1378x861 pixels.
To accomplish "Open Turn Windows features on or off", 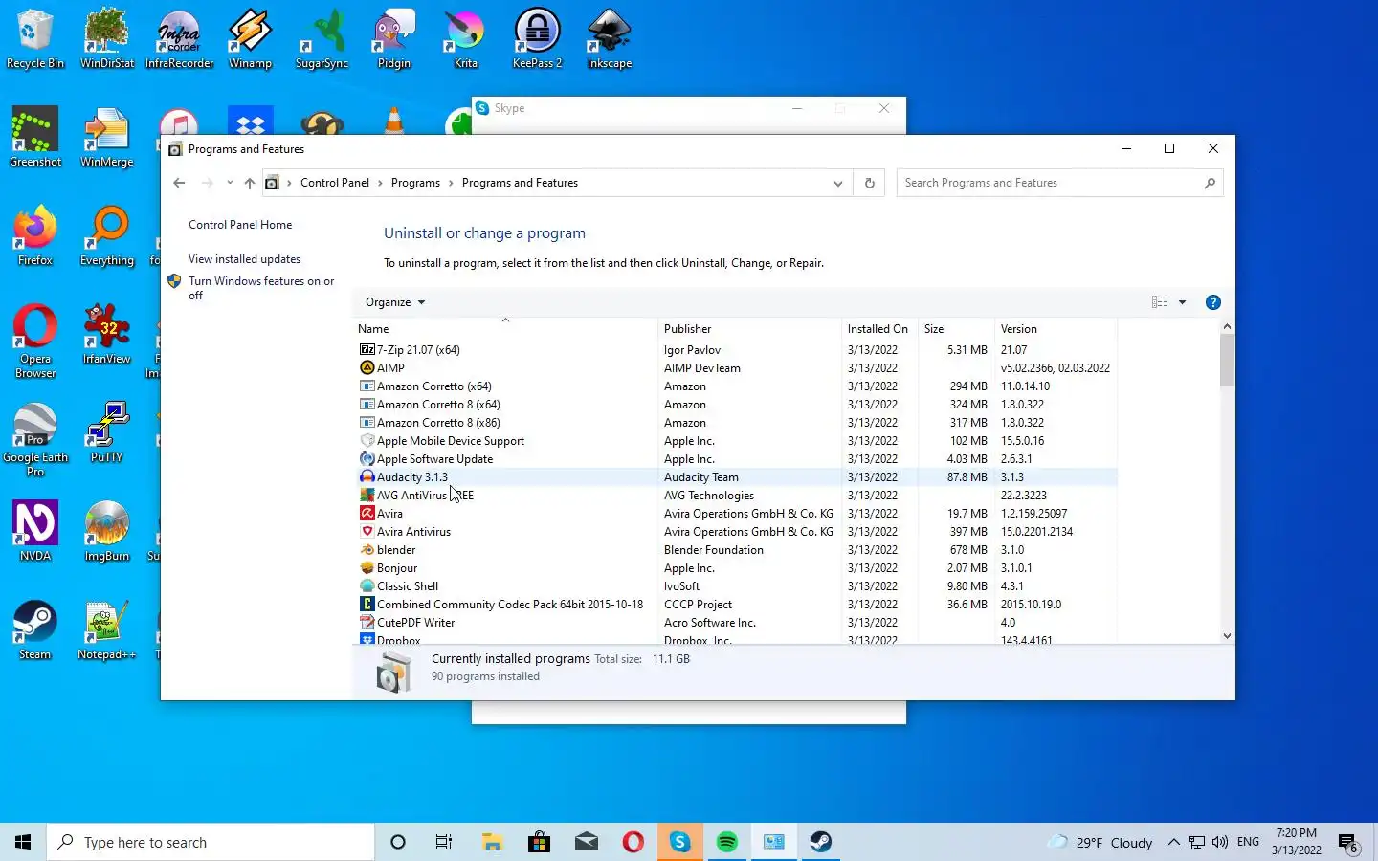I will [x=261, y=288].
